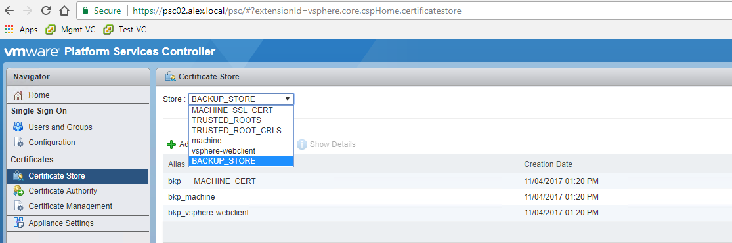Screen dimensions: 732x243
Task: Click the green plus Add icon
Action: coord(171,144)
